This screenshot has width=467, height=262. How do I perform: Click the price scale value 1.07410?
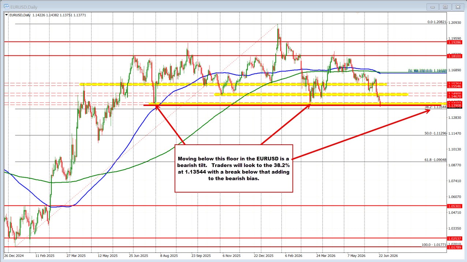(x=456, y=181)
